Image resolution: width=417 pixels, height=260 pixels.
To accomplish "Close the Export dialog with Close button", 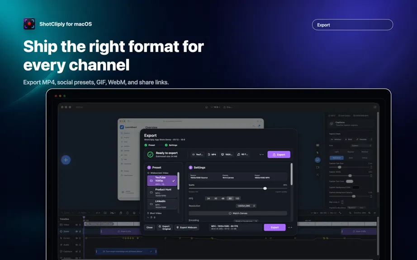I will coord(149,227).
